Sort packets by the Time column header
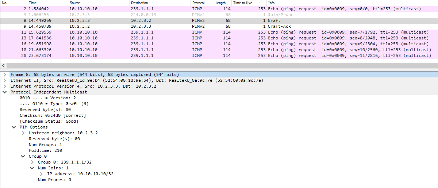Screen dimensions: 438x188 pos(33,3)
